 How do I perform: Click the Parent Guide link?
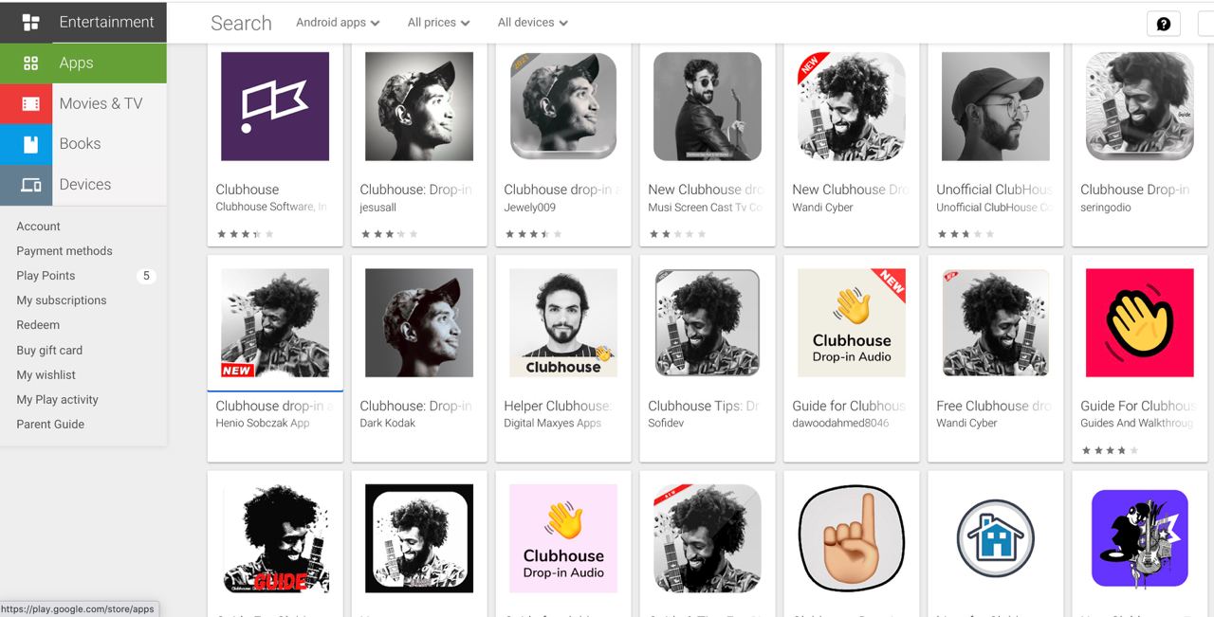(50, 424)
